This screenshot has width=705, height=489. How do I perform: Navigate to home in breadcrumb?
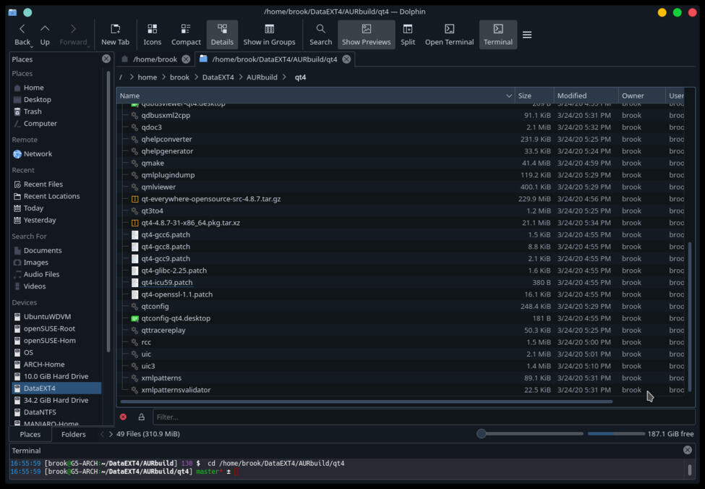[x=147, y=77]
